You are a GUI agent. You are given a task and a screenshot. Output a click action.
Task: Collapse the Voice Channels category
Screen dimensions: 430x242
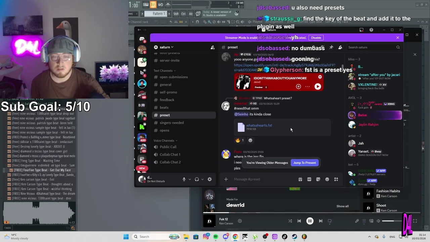tap(166, 140)
